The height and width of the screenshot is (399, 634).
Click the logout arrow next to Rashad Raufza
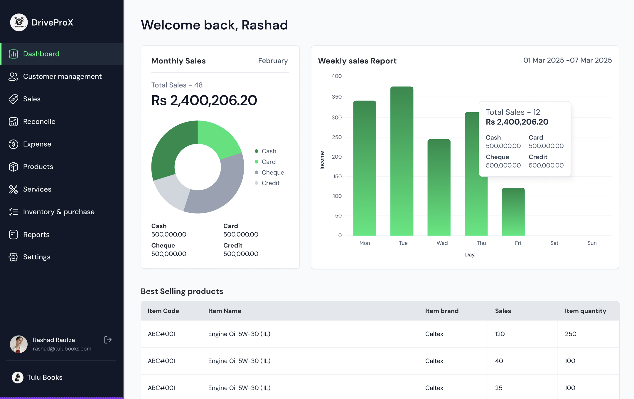108,340
